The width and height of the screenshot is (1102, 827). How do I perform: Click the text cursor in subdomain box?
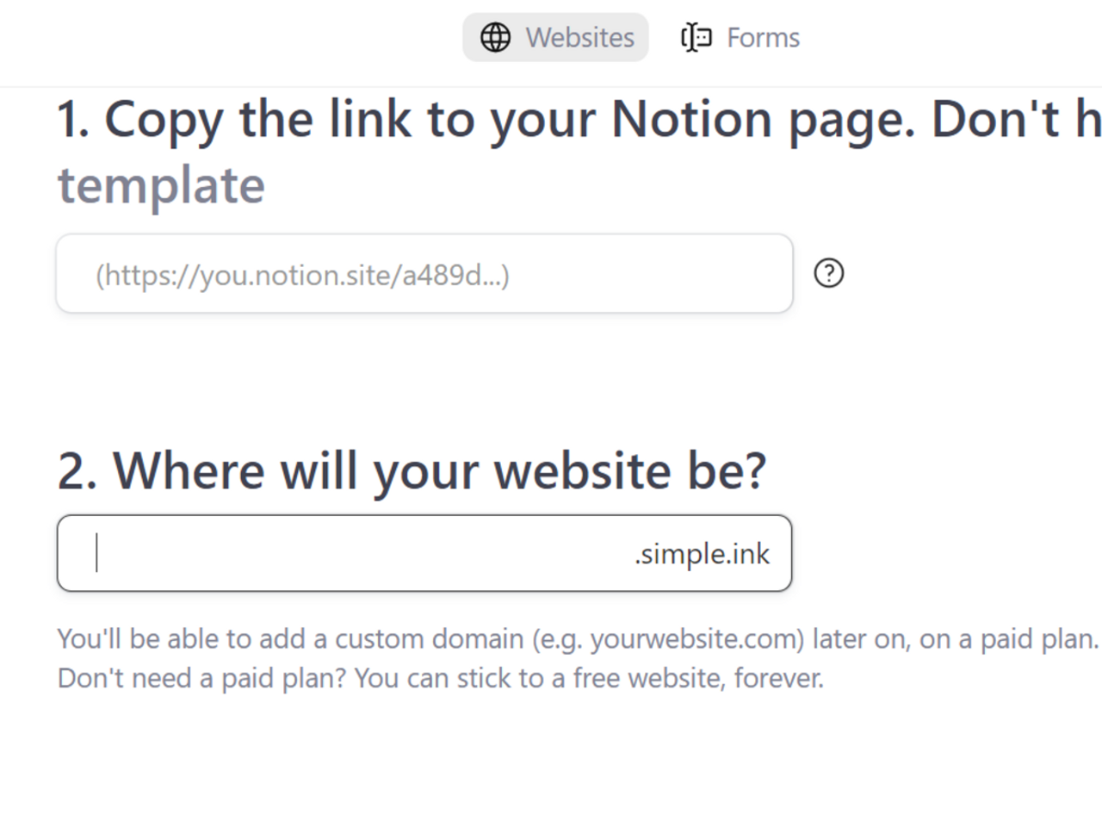click(97, 553)
